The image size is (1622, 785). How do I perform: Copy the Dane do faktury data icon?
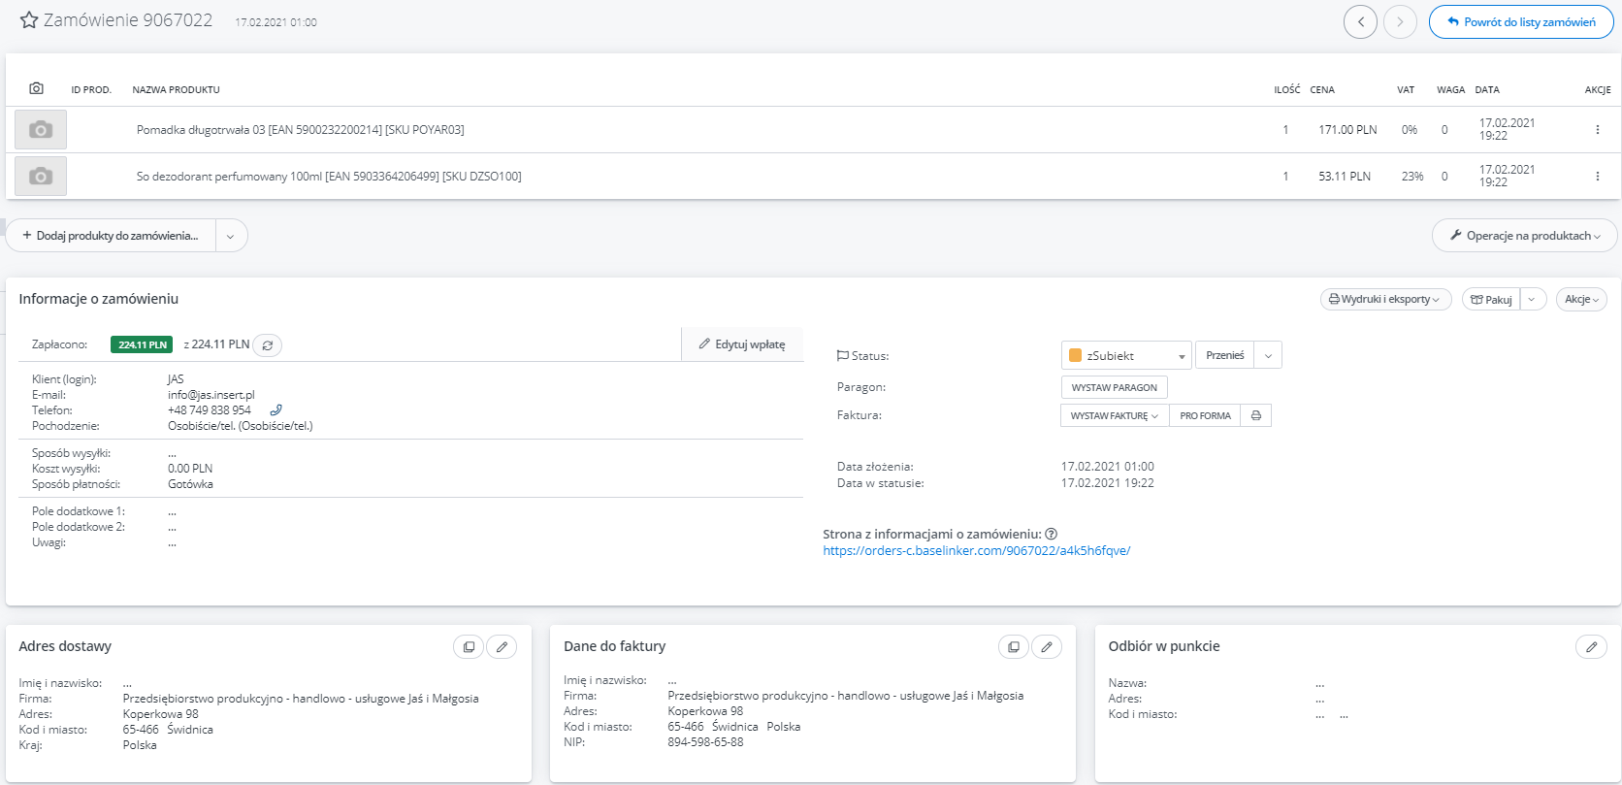tap(1014, 646)
